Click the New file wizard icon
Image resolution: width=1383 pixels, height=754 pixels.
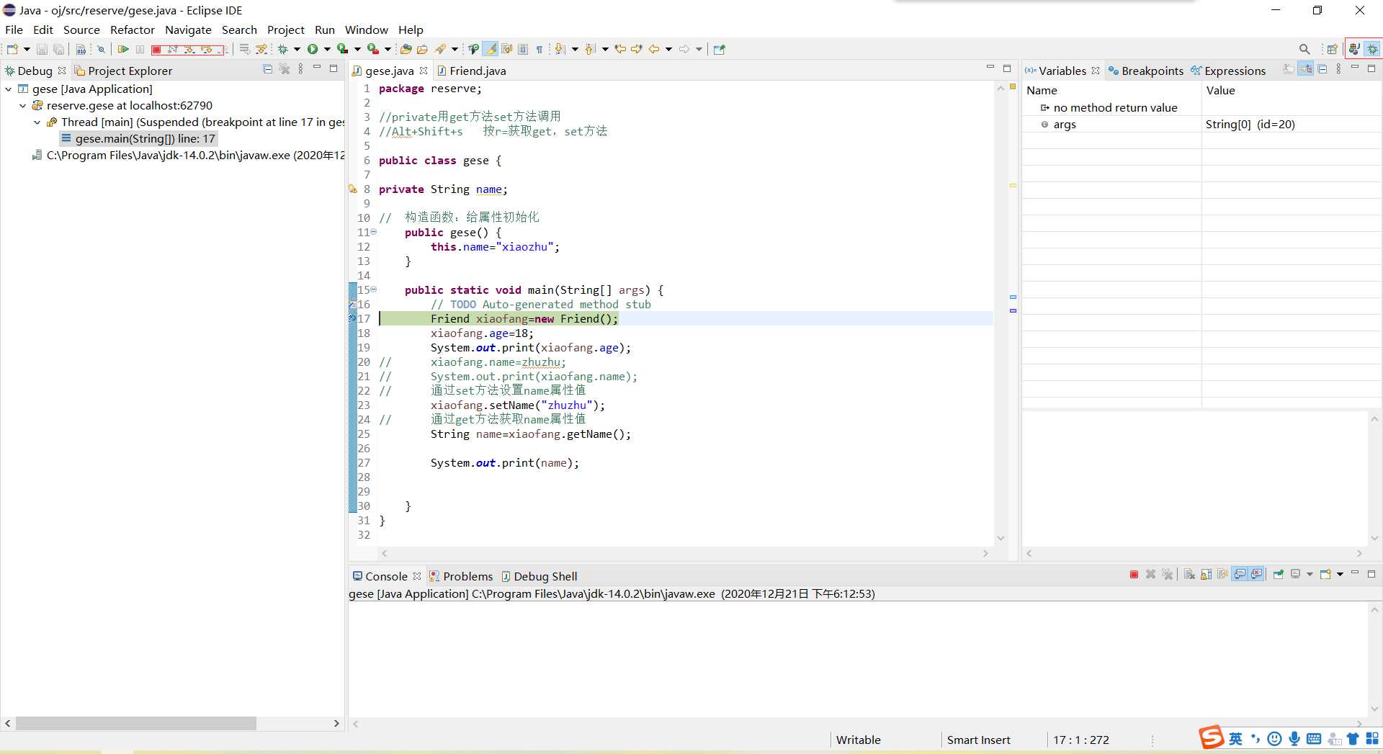(12, 49)
